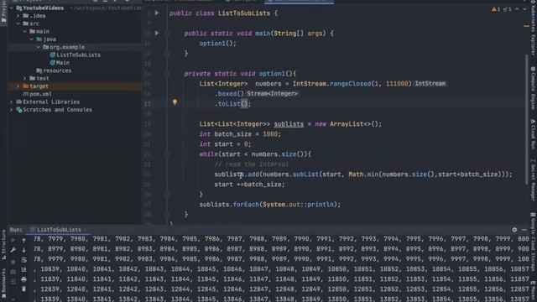Collapse the java folder
The image size is (537, 302).
pyautogui.click(x=32, y=39)
